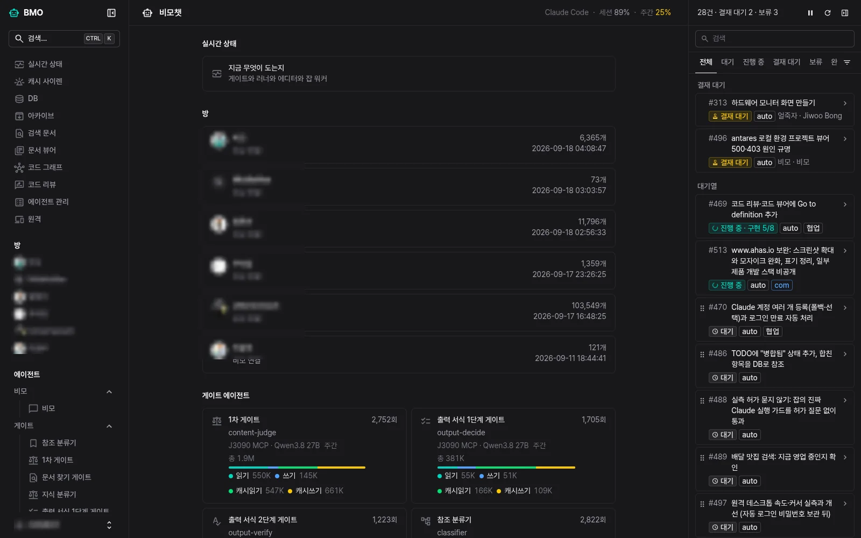Open room with 6,365개 messages
This screenshot has width=861, height=538.
409,145
